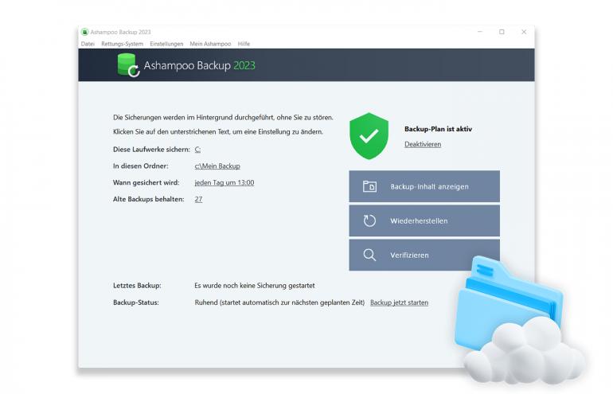The height and width of the screenshot is (394, 613).
Task: Click the Alte Backups behalten label
Action: click(149, 199)
